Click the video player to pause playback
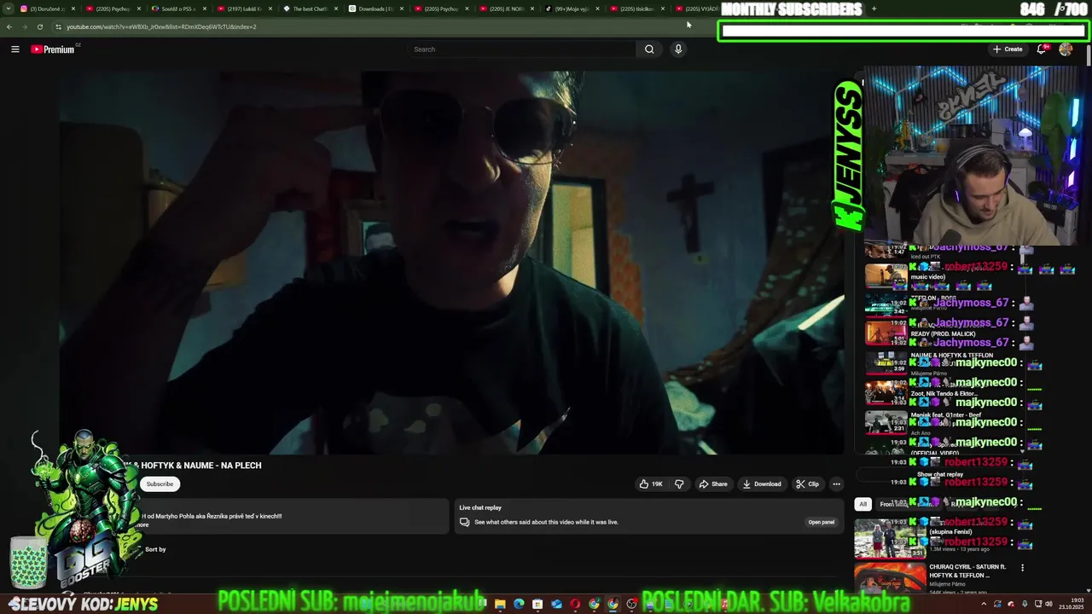1092x614 pixels. pyautogui.click(x=451, y=263)
